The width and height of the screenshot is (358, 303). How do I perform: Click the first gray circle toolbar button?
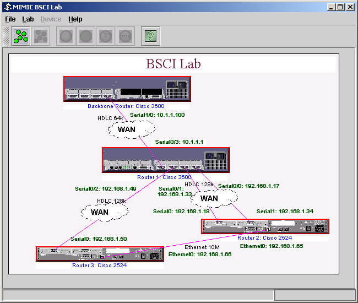66,36
